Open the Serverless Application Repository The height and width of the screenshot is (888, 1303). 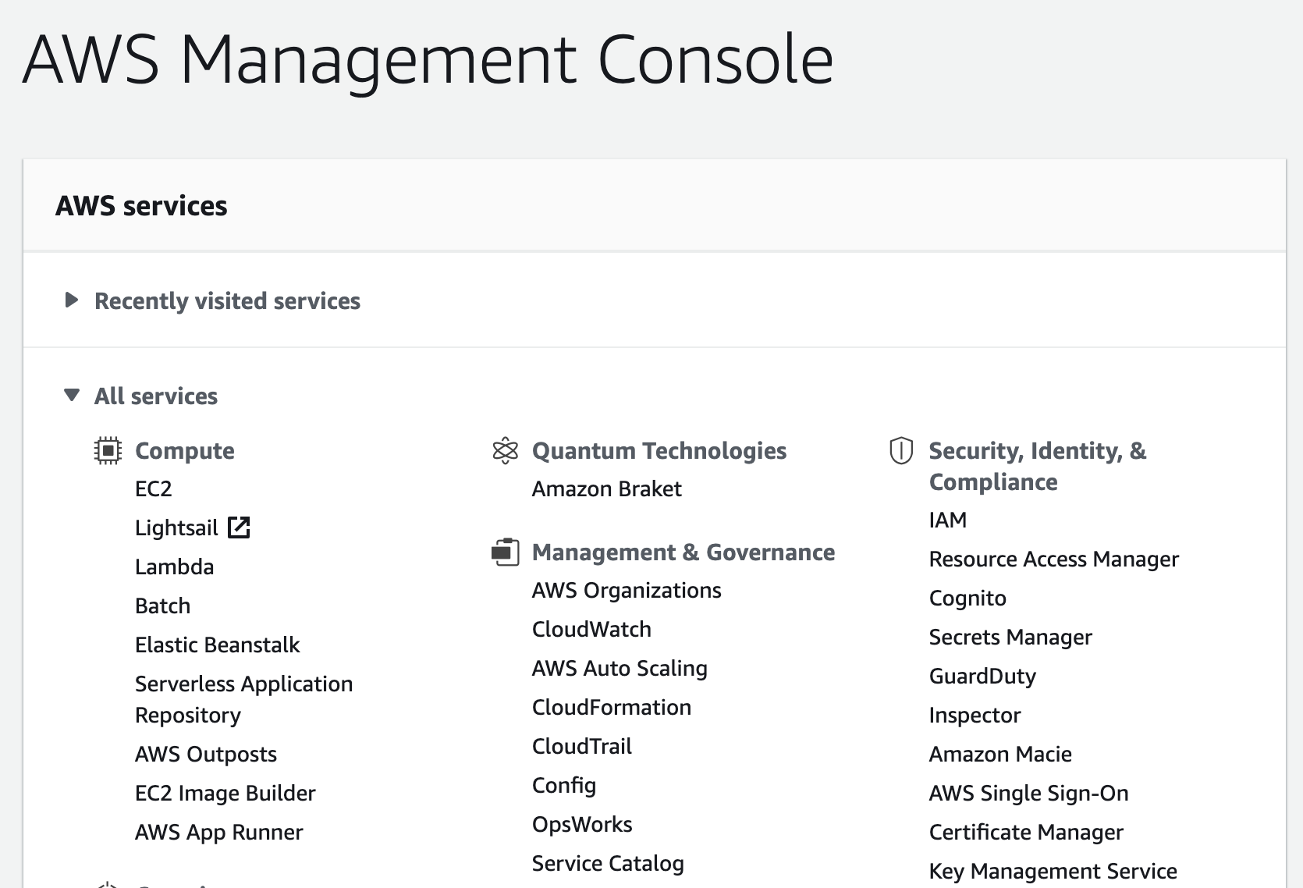(x=243, y=684)
